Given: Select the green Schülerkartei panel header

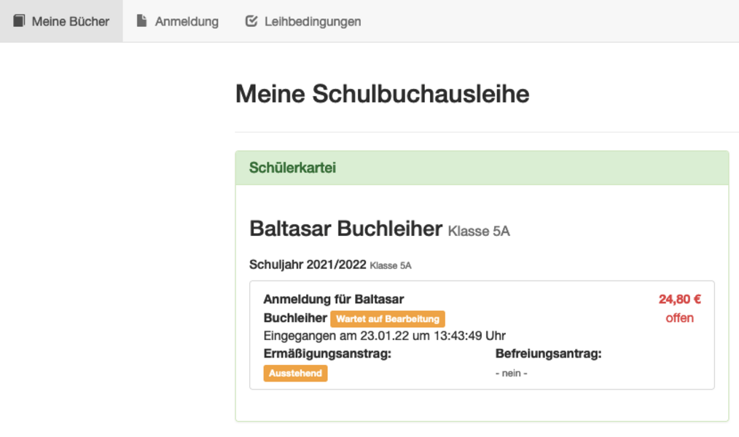Looking at the screenshot, I should click(481, 168).
